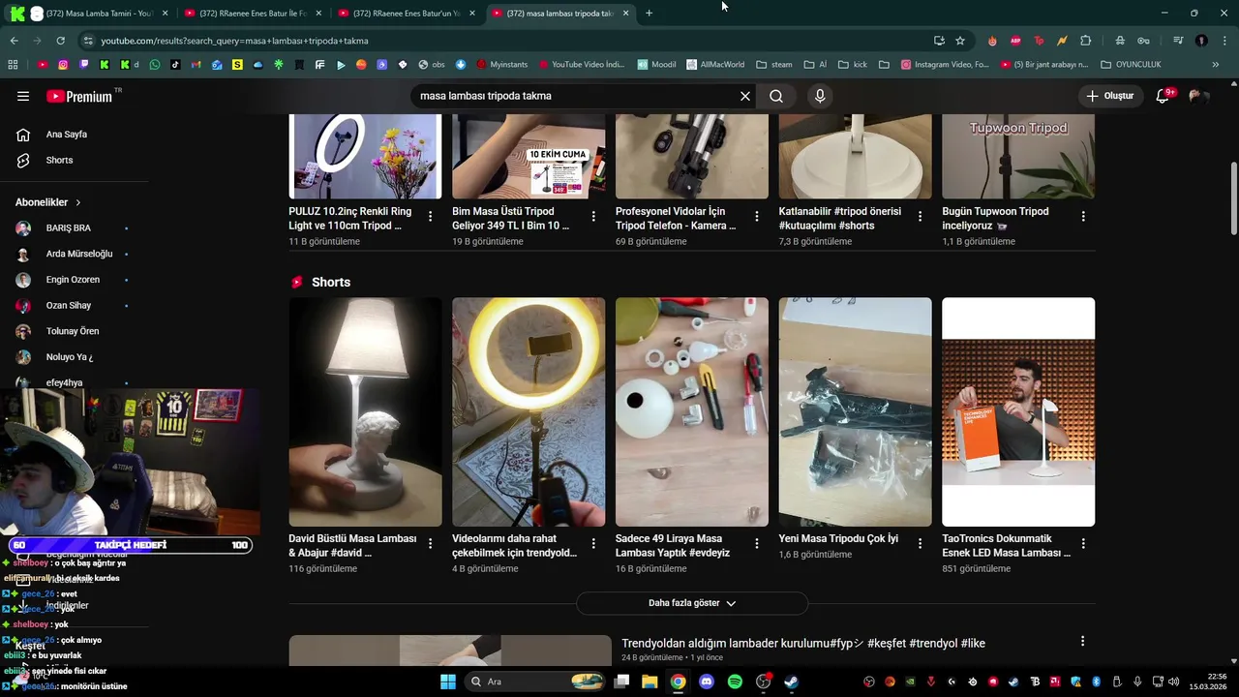Open options for Trendyoldan aldığım lambader video

(x=1082, y=641)
